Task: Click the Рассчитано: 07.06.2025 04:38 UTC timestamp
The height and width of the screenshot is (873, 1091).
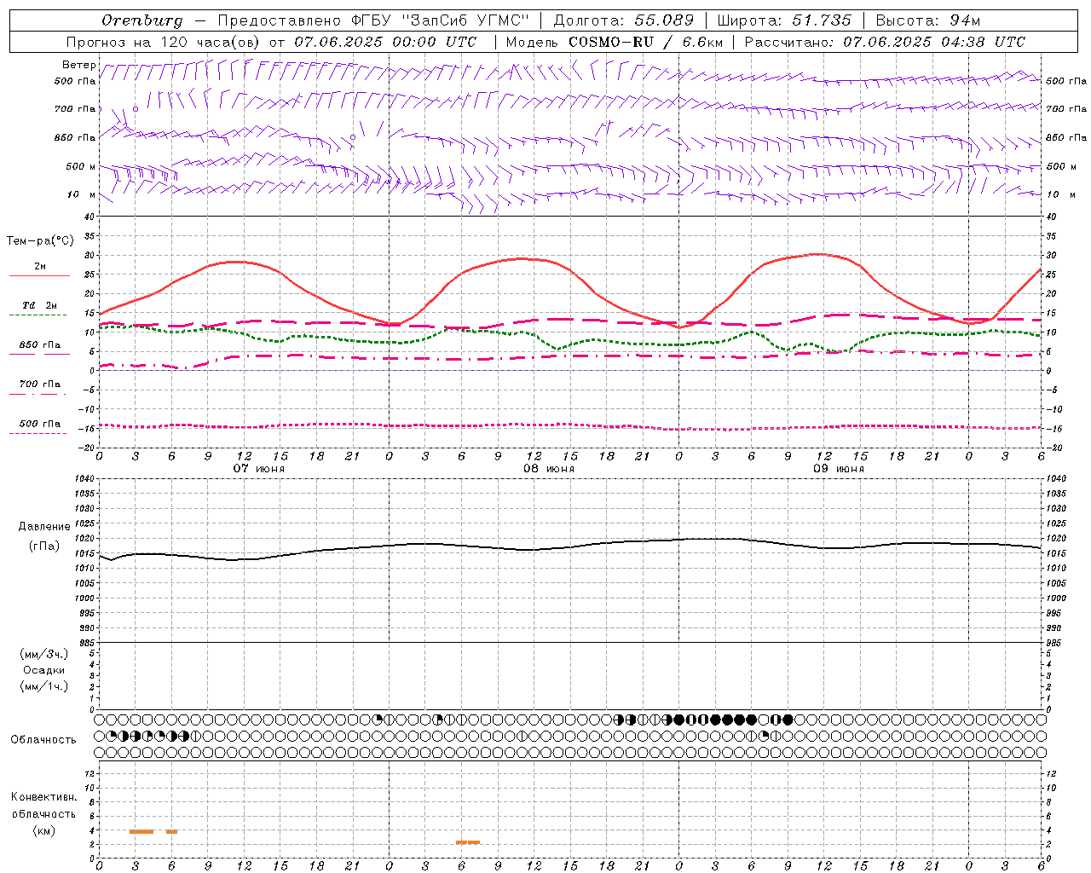Action: (885, 42)
